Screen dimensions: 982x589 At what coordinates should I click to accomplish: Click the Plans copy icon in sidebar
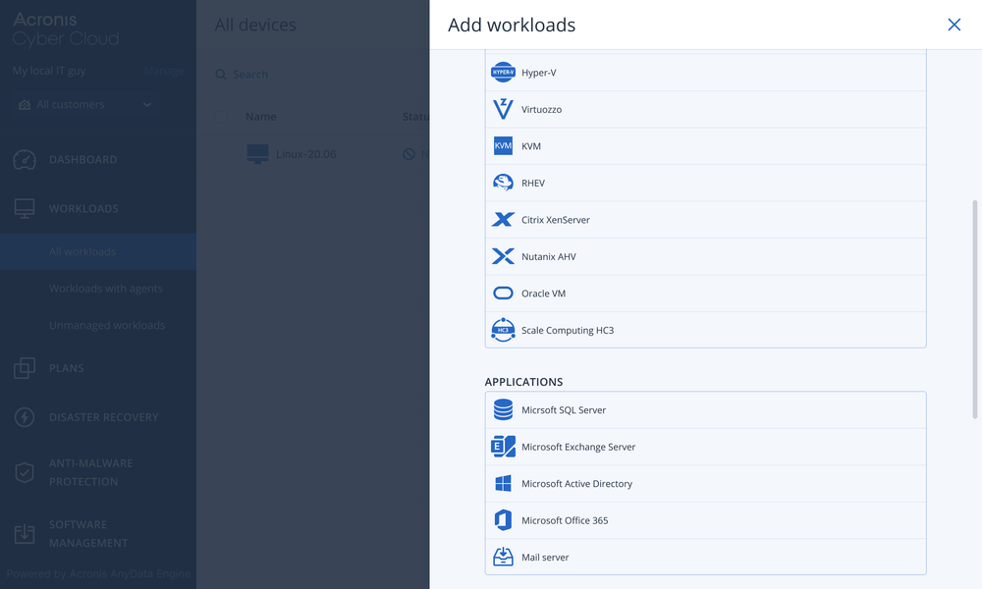(25, 368)
